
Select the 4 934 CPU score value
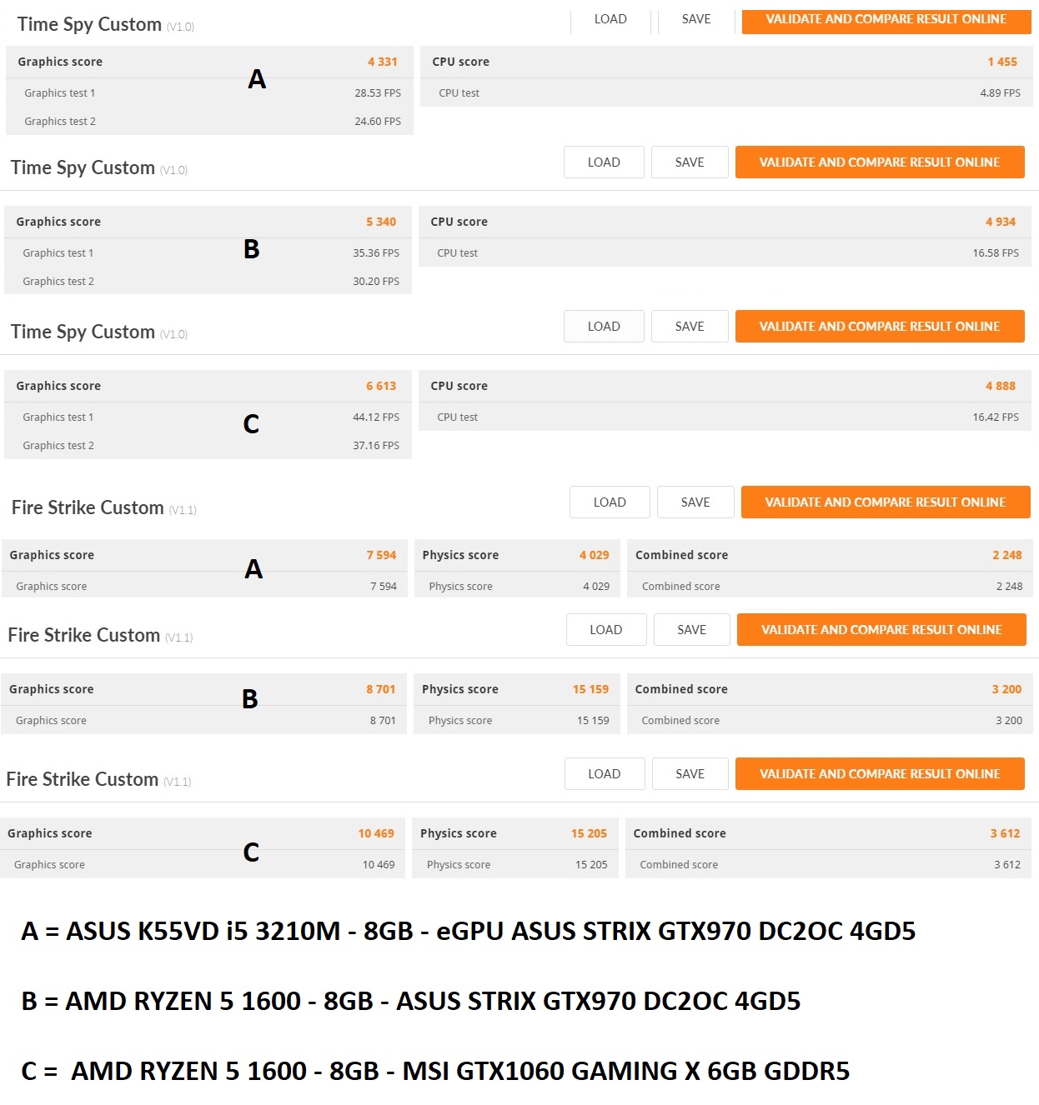click(x=1001, y=222)
